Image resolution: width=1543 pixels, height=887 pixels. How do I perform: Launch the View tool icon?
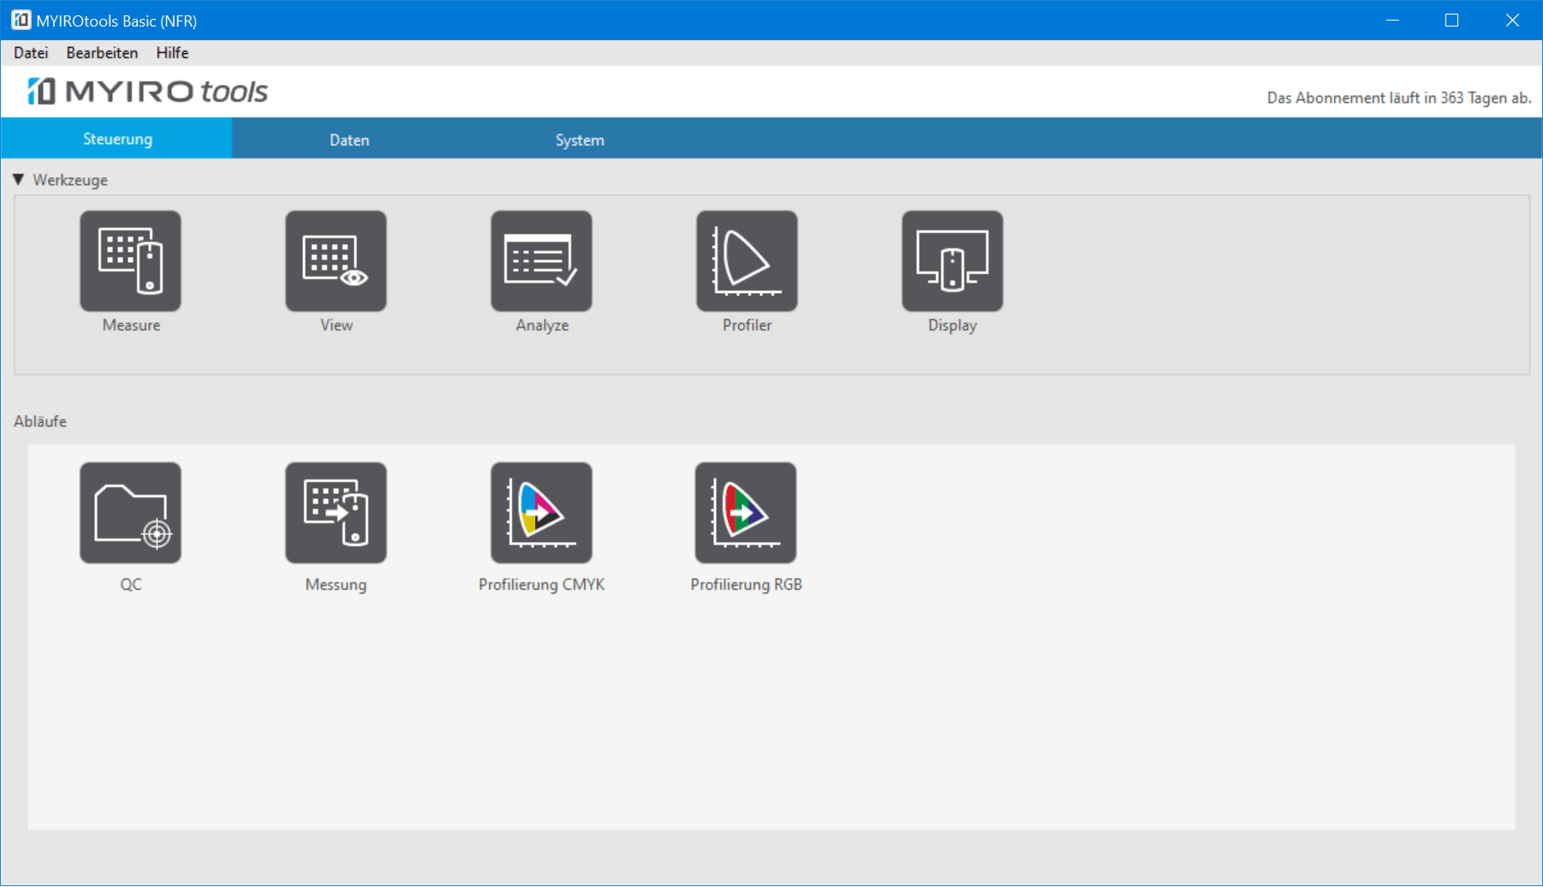[x=336, y=261]
